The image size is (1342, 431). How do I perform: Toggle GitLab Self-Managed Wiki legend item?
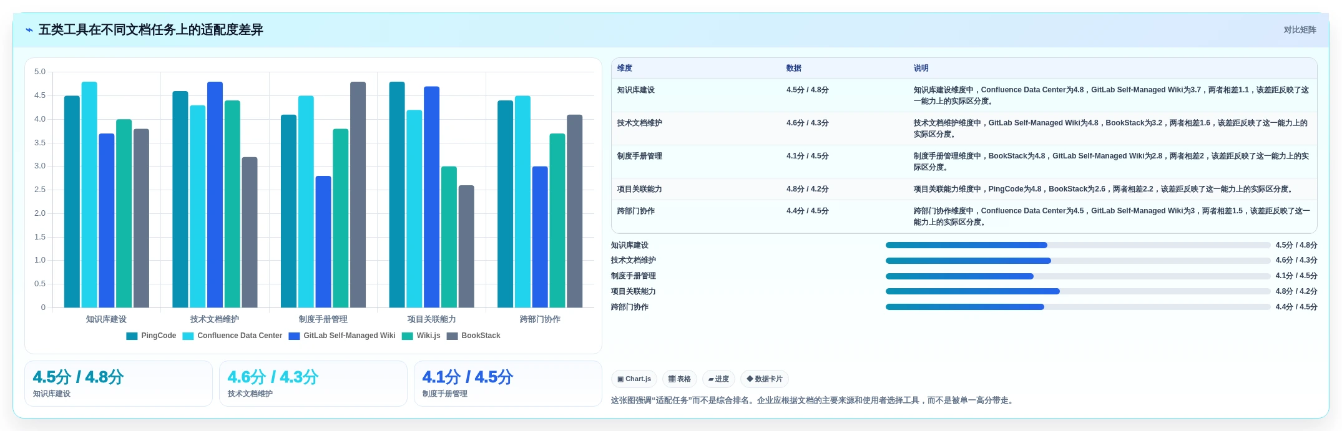point(342,336)
